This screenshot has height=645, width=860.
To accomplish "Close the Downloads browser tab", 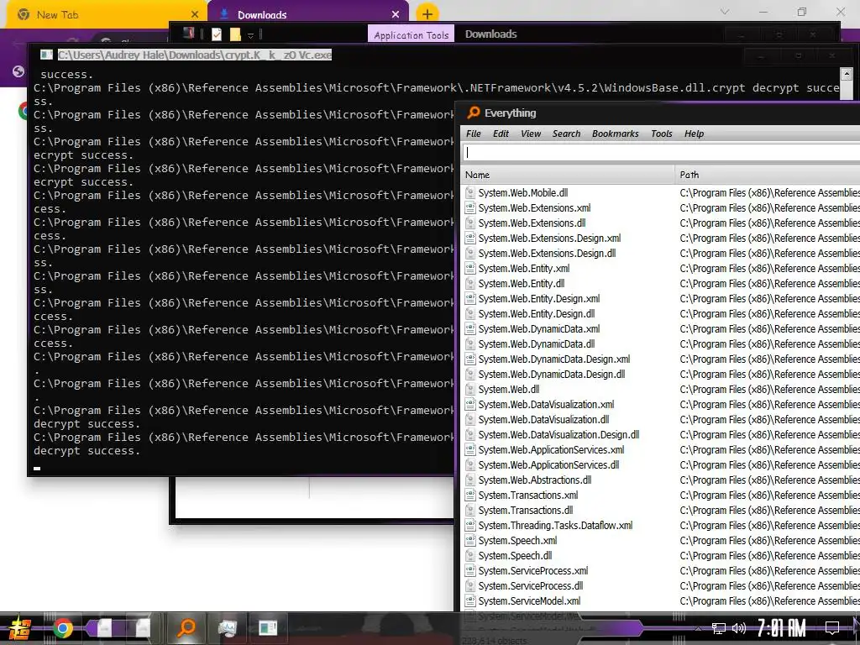I will pyautogui.click(x=396, y=14).
